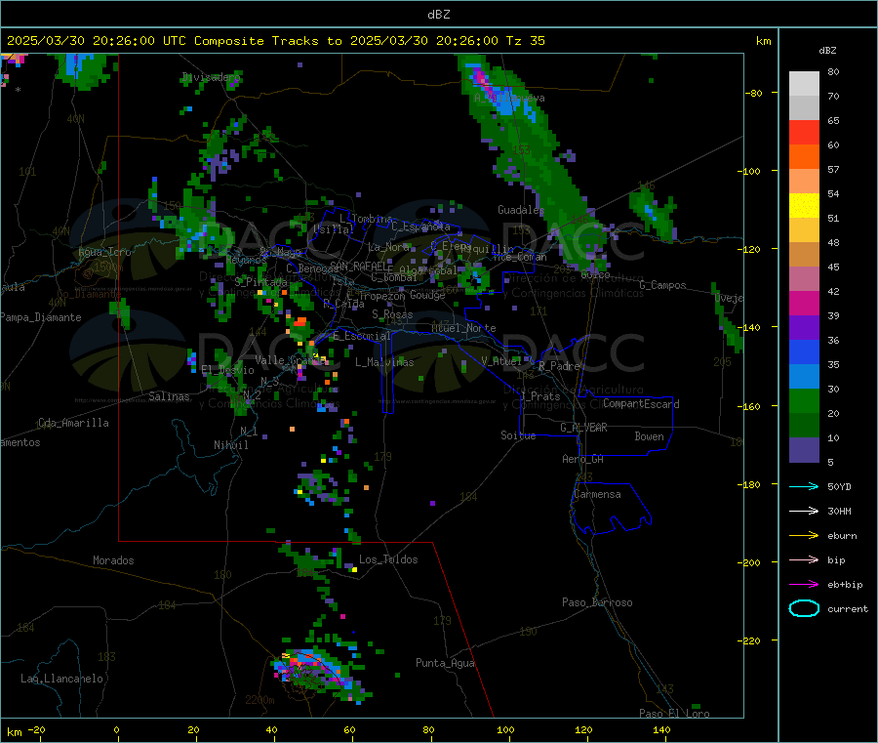Click the cyan 50YD track arrow in legend

(804, 486)
